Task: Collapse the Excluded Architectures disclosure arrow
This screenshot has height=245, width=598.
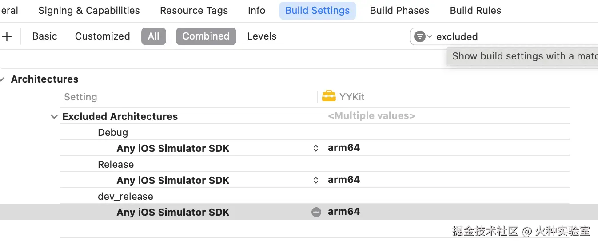Action: pyautogui.click(x=54, y=117)
